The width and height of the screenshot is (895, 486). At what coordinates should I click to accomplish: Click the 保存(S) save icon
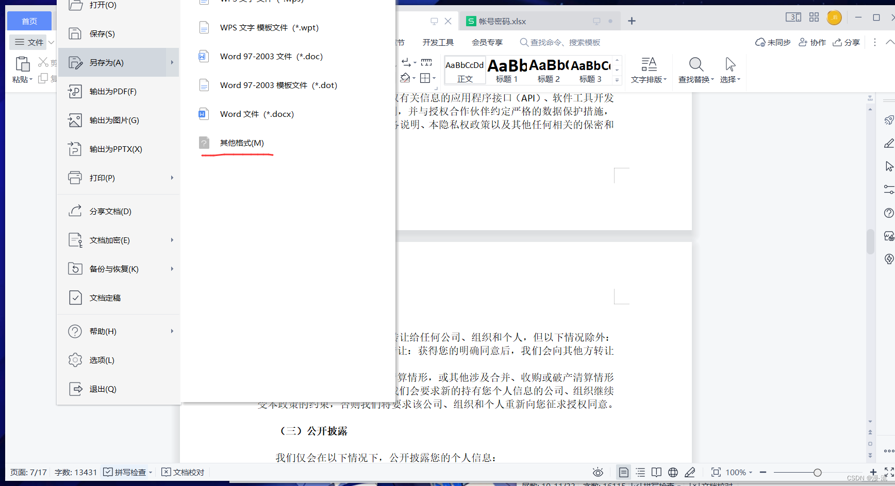[75, 33]
